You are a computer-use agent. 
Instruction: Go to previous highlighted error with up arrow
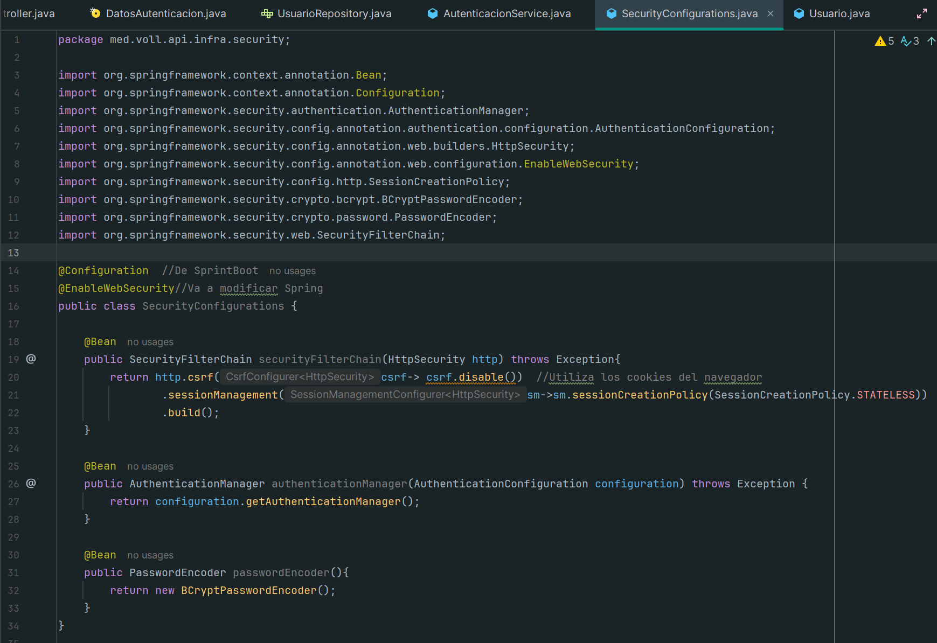[x=931, y=41]
